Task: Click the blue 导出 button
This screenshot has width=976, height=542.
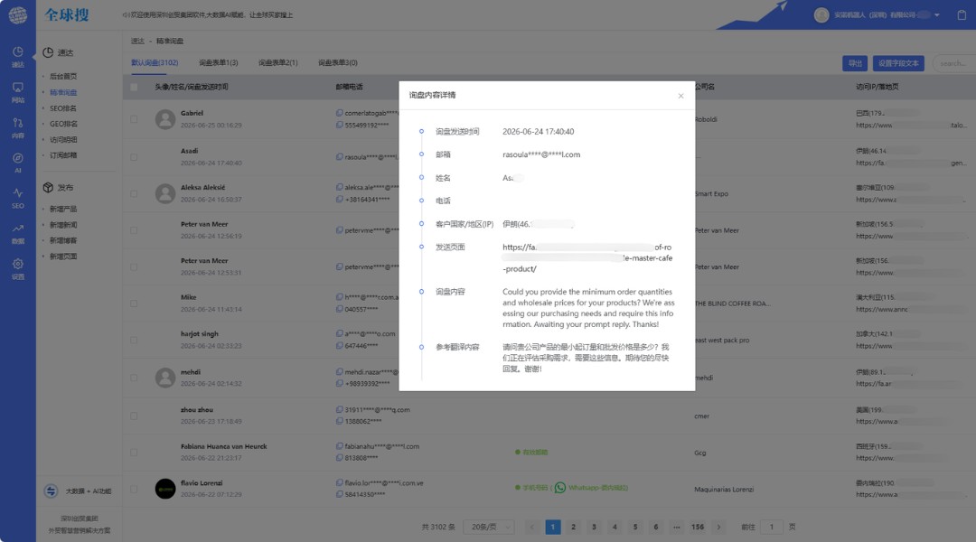Action: [855, 63]
